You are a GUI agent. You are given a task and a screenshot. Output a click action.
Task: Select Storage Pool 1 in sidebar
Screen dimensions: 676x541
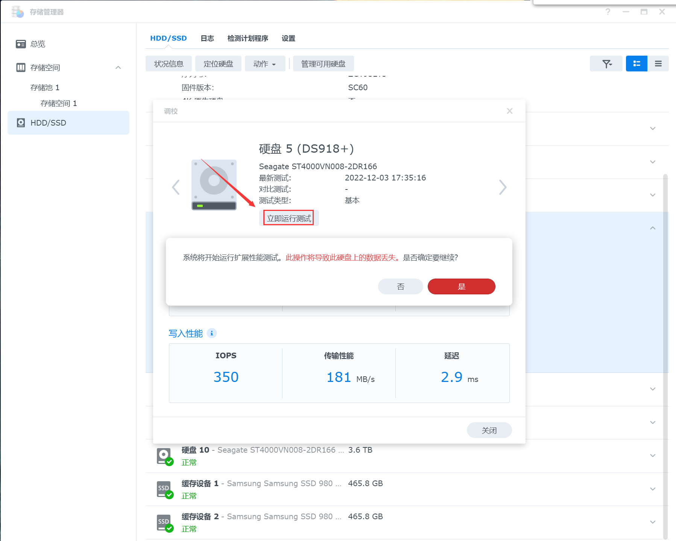pyautogui.click(x=45, y=88)
